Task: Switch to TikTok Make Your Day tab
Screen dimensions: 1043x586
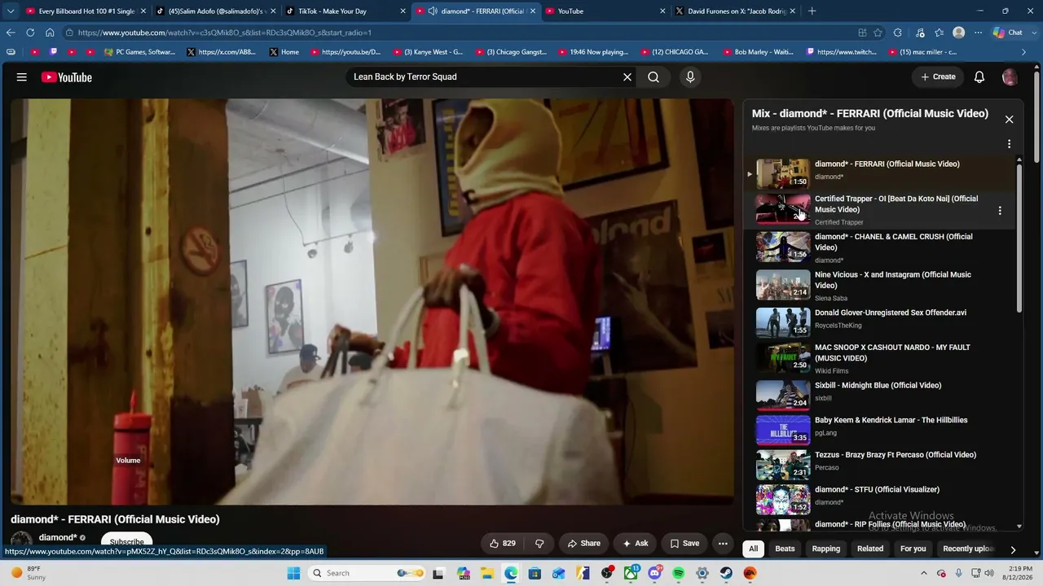Action: 345,11
